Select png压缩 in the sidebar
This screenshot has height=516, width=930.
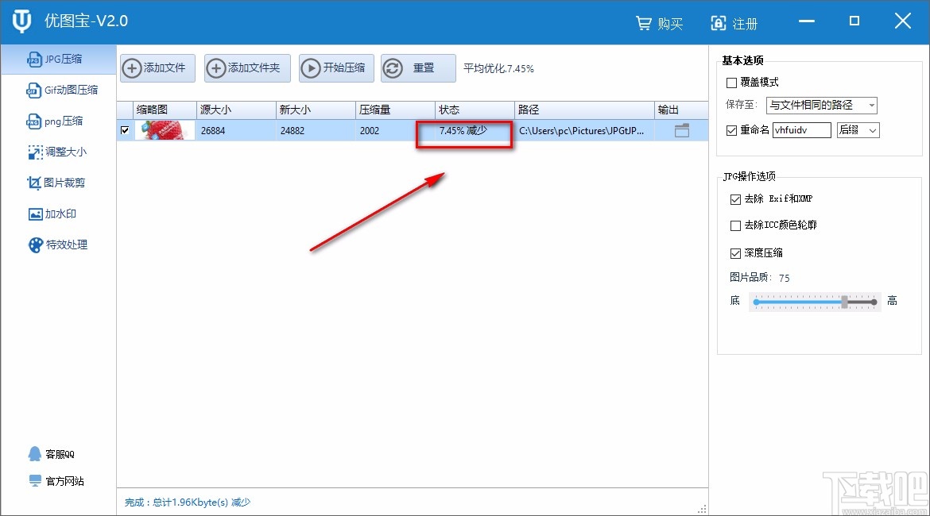55,121
